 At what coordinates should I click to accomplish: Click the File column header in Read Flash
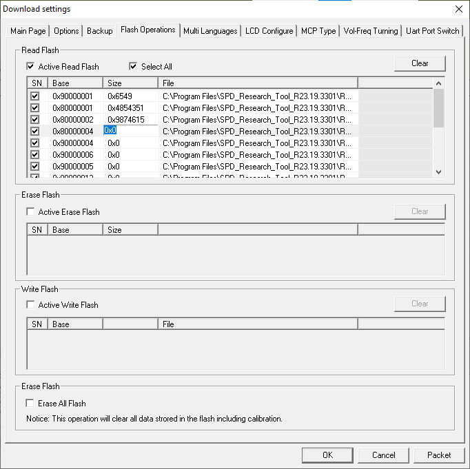point(258,83)
